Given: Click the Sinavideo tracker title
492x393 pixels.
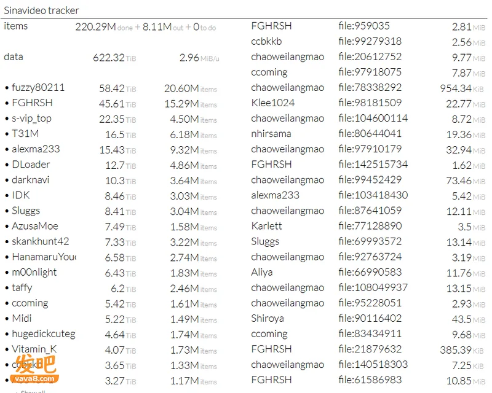Looking at the screenshot, I should coord(41,10).
